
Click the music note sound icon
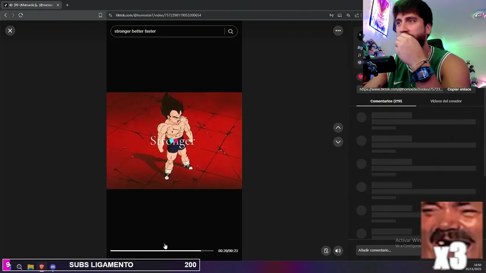[359, 55]
